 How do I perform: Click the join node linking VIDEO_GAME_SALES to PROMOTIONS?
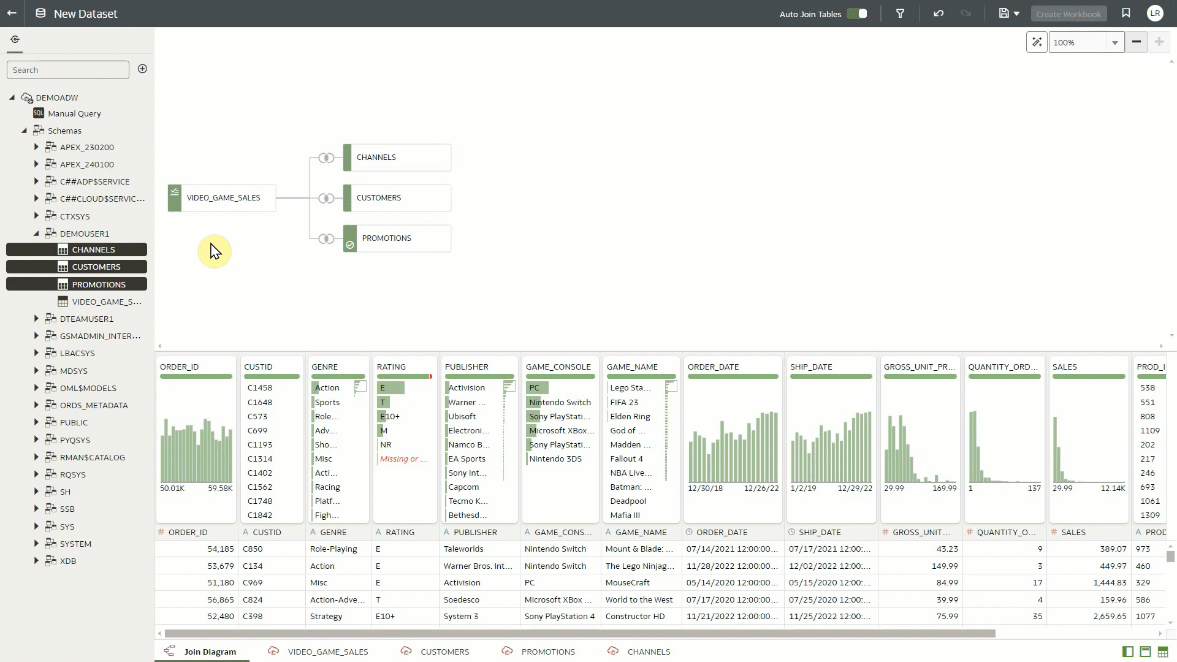coord(327,238)
